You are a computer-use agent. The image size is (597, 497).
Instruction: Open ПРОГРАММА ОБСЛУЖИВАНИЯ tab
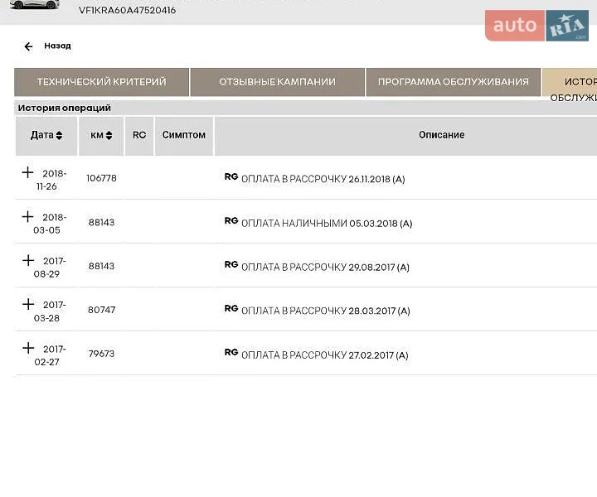[453, 82]
